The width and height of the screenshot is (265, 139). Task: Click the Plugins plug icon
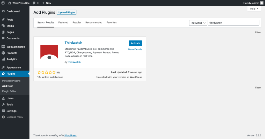click(3, 74)
